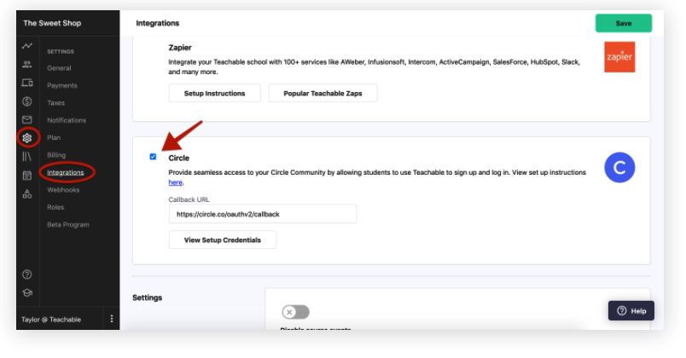Open the graduation cap sidebar icon
Screen dimensions: 686x358
click(x=27, y=293)
